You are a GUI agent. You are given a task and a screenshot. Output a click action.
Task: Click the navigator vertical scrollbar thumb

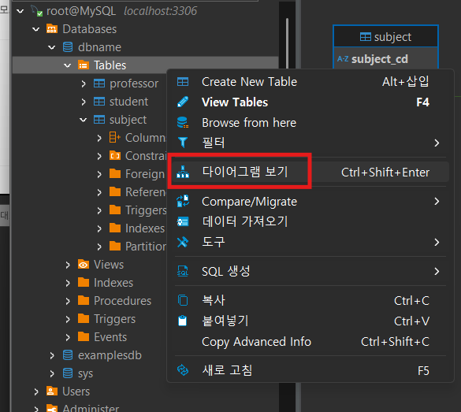287,43
